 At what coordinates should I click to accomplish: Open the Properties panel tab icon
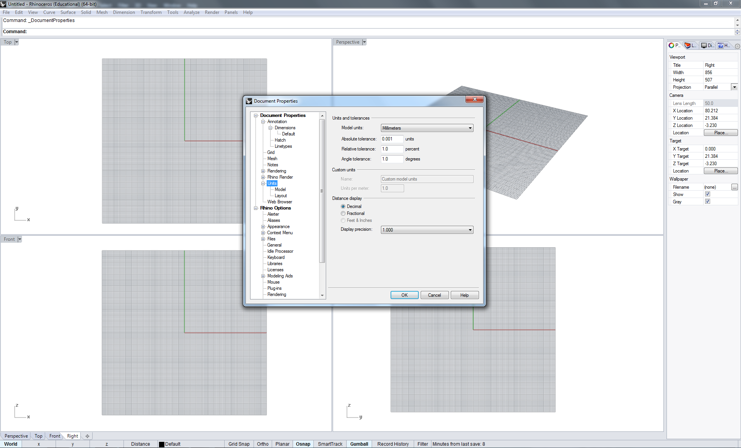tap(672, 46)
